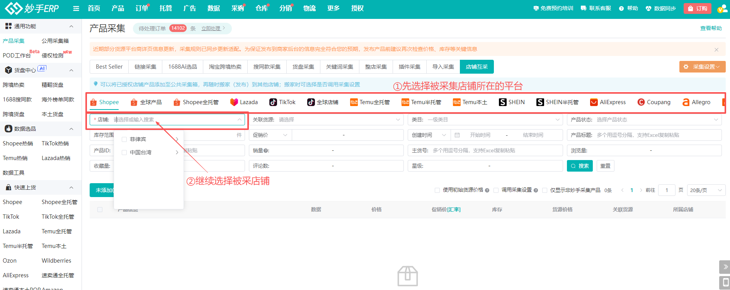Collapse the 通用功能 sidebar section
Screen dimensions: 730x290
[71, 26]
